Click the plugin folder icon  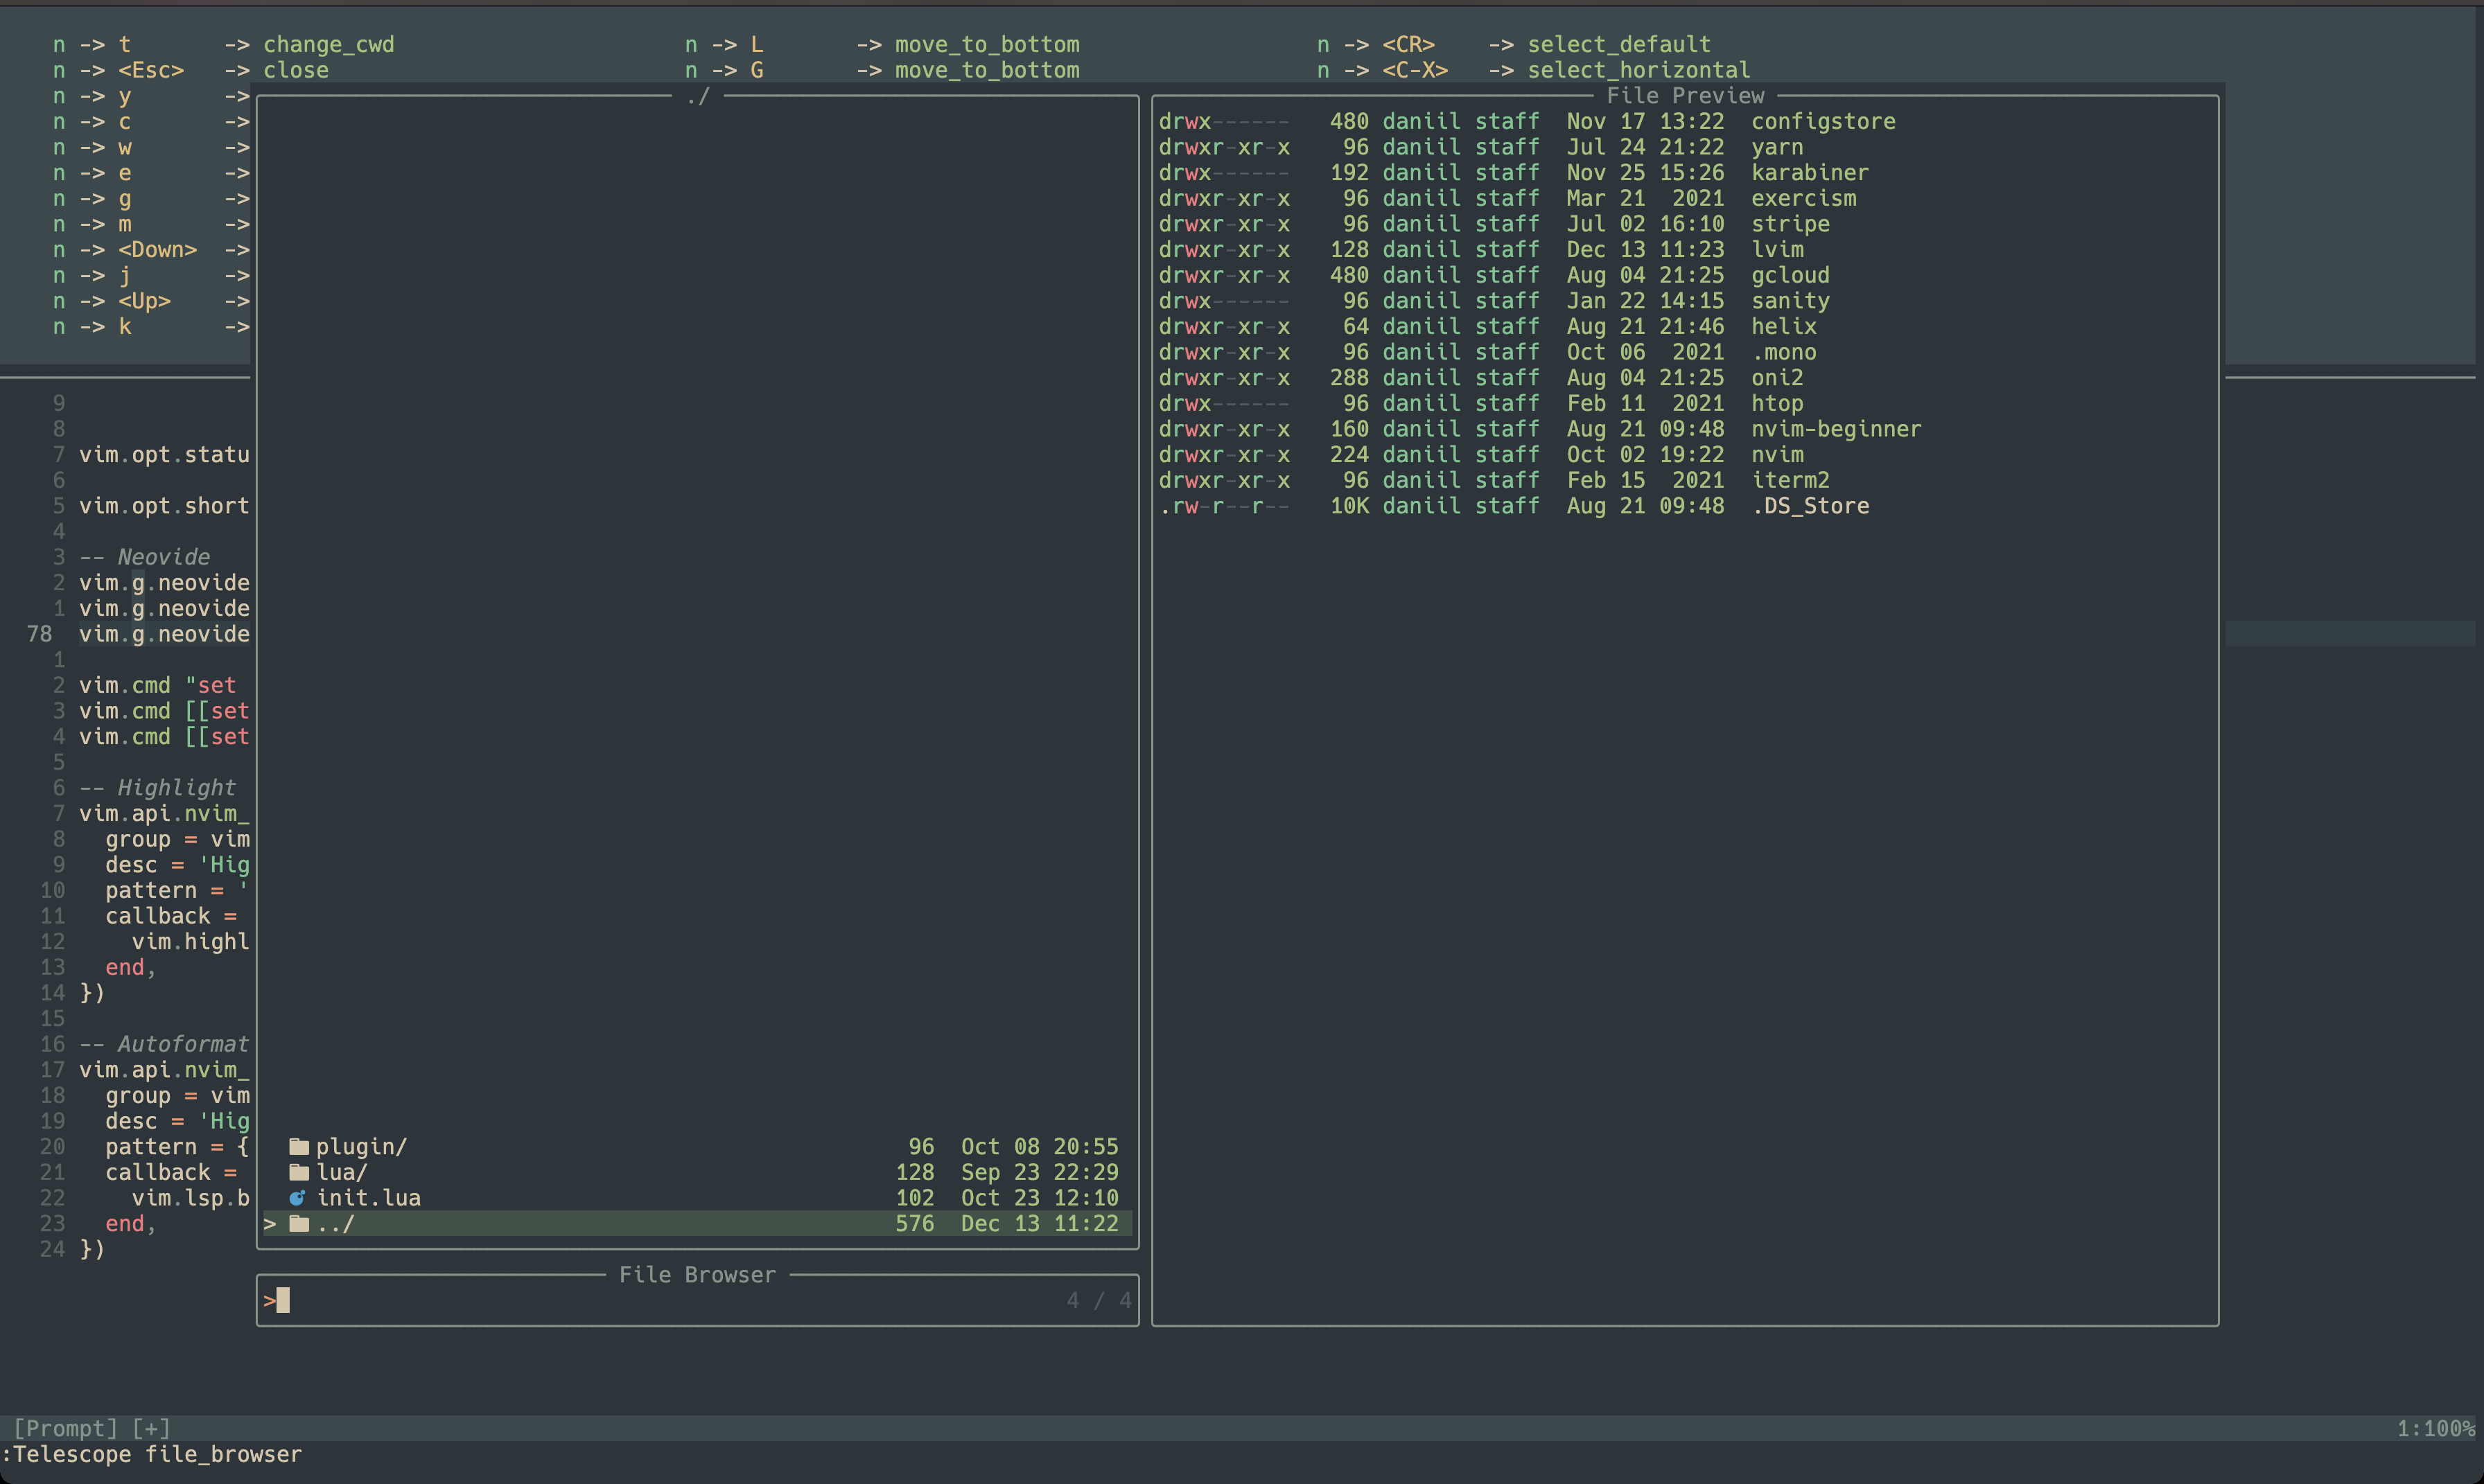[298, 1146]
